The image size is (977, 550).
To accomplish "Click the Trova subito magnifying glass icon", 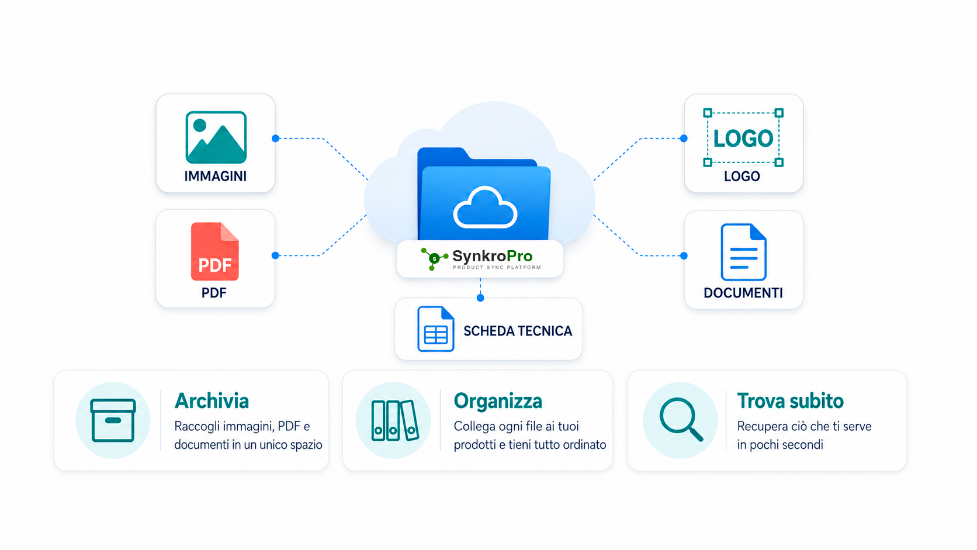I will click(x=681, y=419).
